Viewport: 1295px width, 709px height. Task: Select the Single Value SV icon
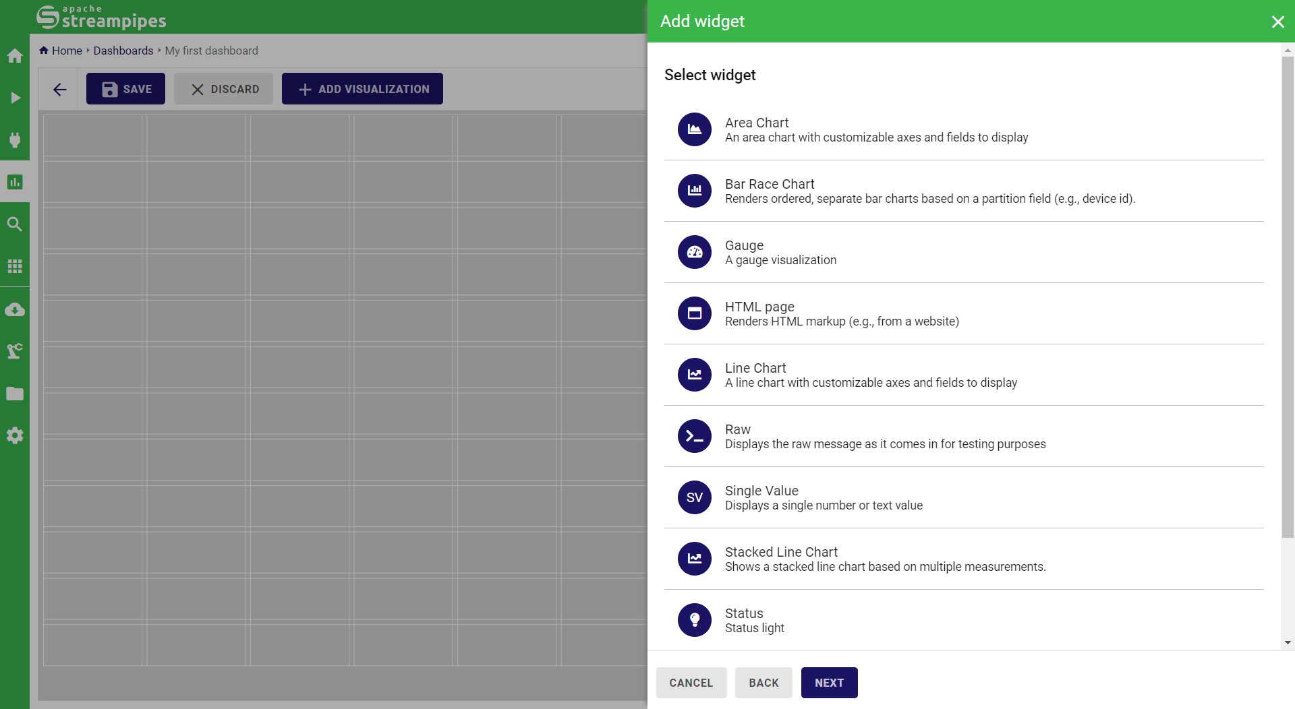694,497
